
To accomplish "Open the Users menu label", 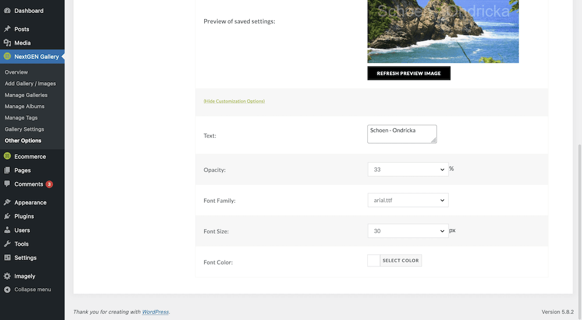I will (22, 230).
